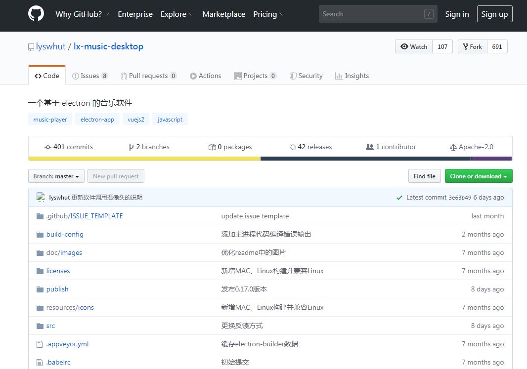Click the GitHub Octocat logo

(36, 14)
